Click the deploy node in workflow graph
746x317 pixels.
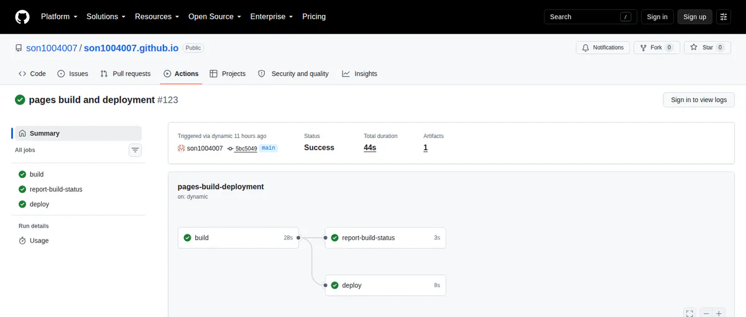coord(385,285)
